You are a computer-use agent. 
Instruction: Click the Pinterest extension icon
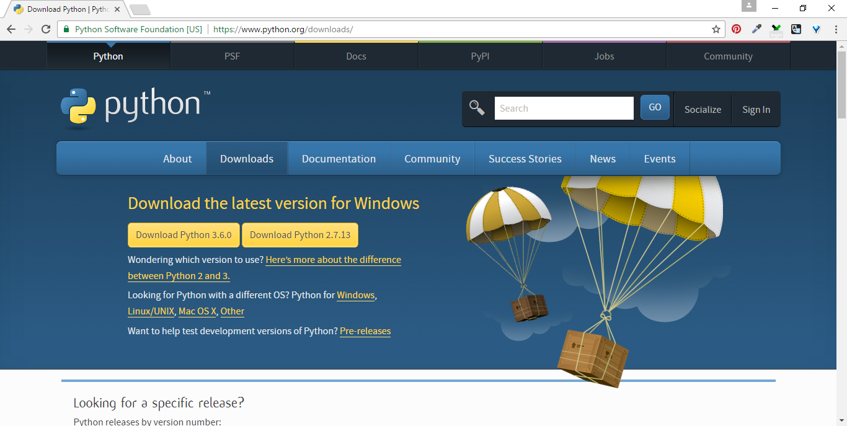[736, 29]
